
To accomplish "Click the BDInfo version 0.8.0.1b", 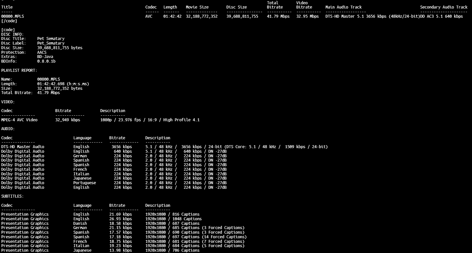I will tap(46, 61).
